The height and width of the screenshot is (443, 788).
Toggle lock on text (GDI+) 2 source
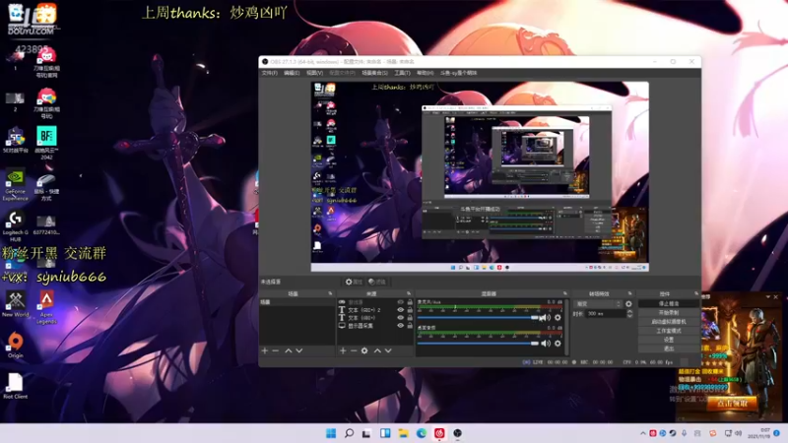pyautogui.click(x=410, y=310)
